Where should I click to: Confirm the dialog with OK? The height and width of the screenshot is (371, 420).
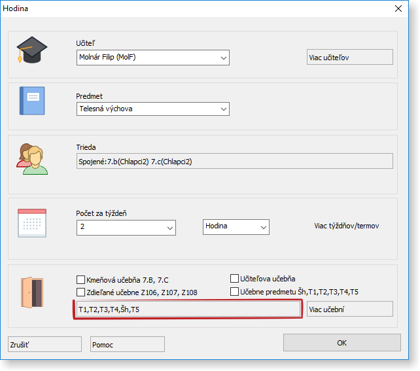(x=341, y=343)
